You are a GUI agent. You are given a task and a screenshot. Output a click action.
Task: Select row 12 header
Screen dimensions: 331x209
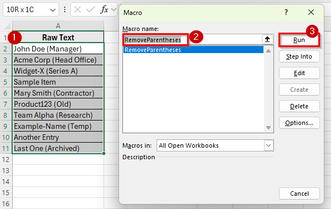tap(6, 159)
